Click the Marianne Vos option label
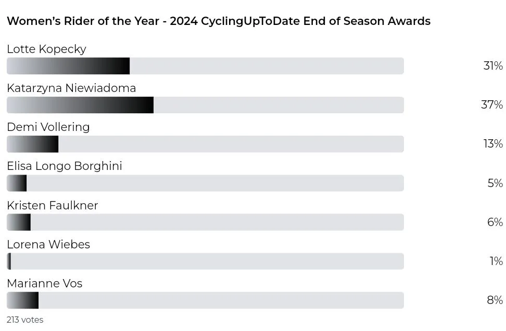The image size is (506, 331). click(45, 283)
